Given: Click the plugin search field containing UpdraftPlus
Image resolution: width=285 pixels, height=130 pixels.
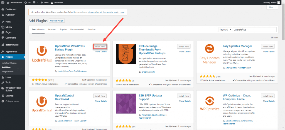Looking at the screenshot, I should (255, 29).
